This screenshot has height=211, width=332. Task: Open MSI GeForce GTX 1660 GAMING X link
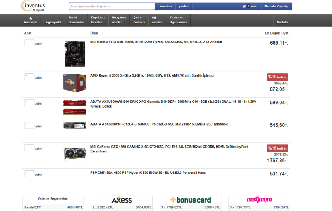click(169, 149)
